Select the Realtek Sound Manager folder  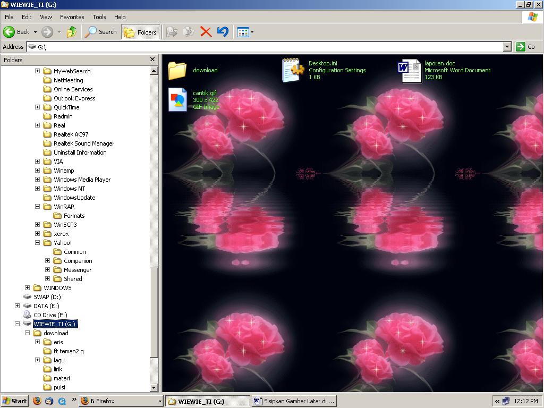coord(83,143)
